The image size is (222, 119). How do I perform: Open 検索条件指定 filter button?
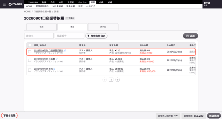(96, 36)
